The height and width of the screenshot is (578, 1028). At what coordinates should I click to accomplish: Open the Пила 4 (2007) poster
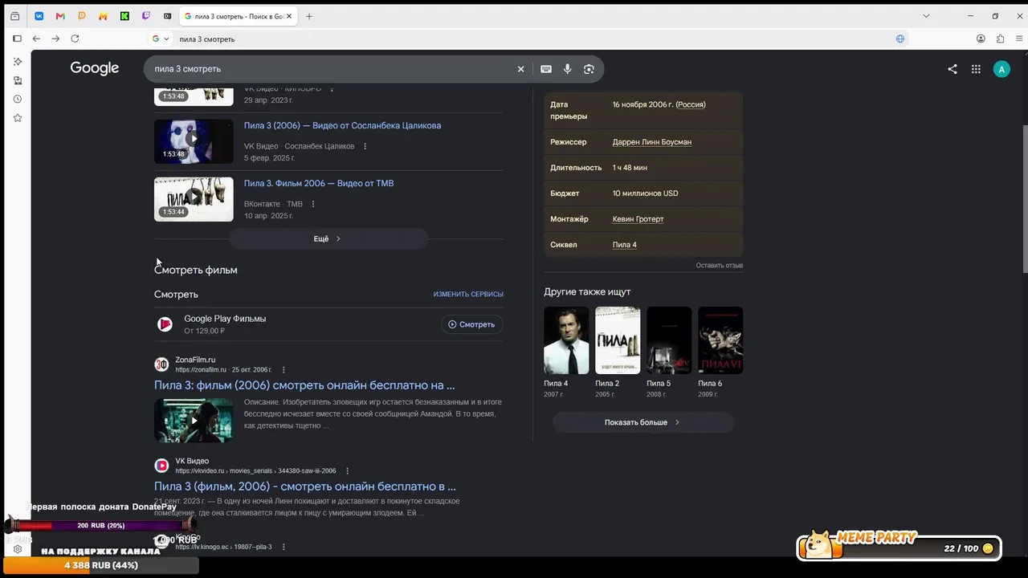pyautogui.click(x=566, y=340)
